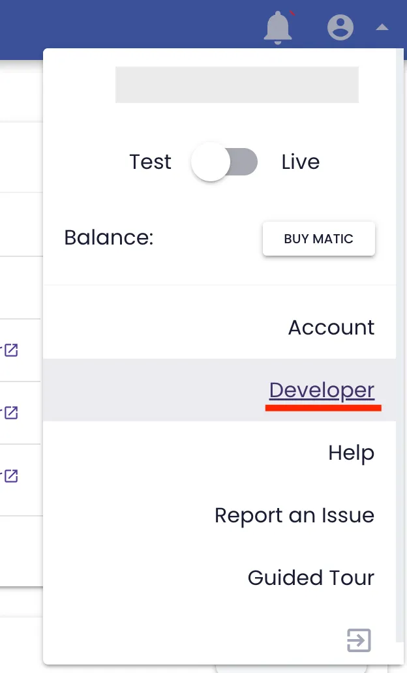The image size is (407, 673).
Task: Collapse the account menu with the caret arrow
Action: 382,27
